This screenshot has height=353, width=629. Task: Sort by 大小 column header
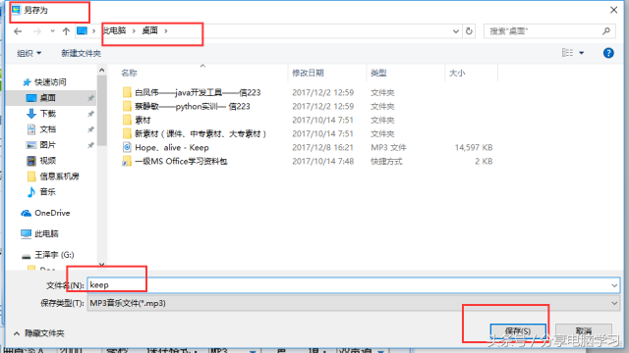click(x=457, y=73)
